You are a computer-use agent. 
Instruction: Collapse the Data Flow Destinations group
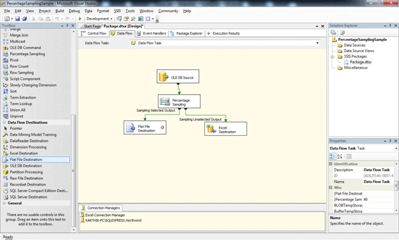4,122
